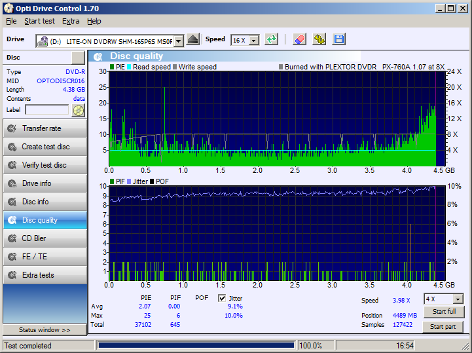
Task: Save results with the floppy disk icon
Action: 339,39
